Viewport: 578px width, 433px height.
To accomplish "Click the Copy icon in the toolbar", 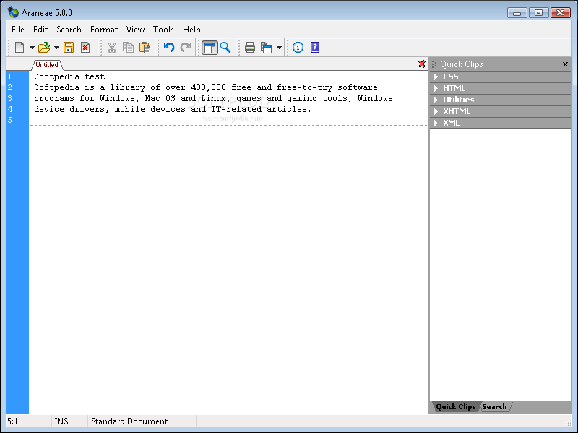I will [x=128, y=48].
